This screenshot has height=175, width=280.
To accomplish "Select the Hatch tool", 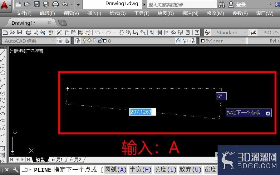I will [3, 148].
